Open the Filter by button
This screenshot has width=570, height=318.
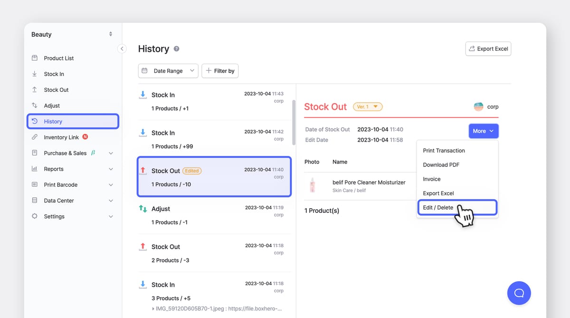point(220,70)
